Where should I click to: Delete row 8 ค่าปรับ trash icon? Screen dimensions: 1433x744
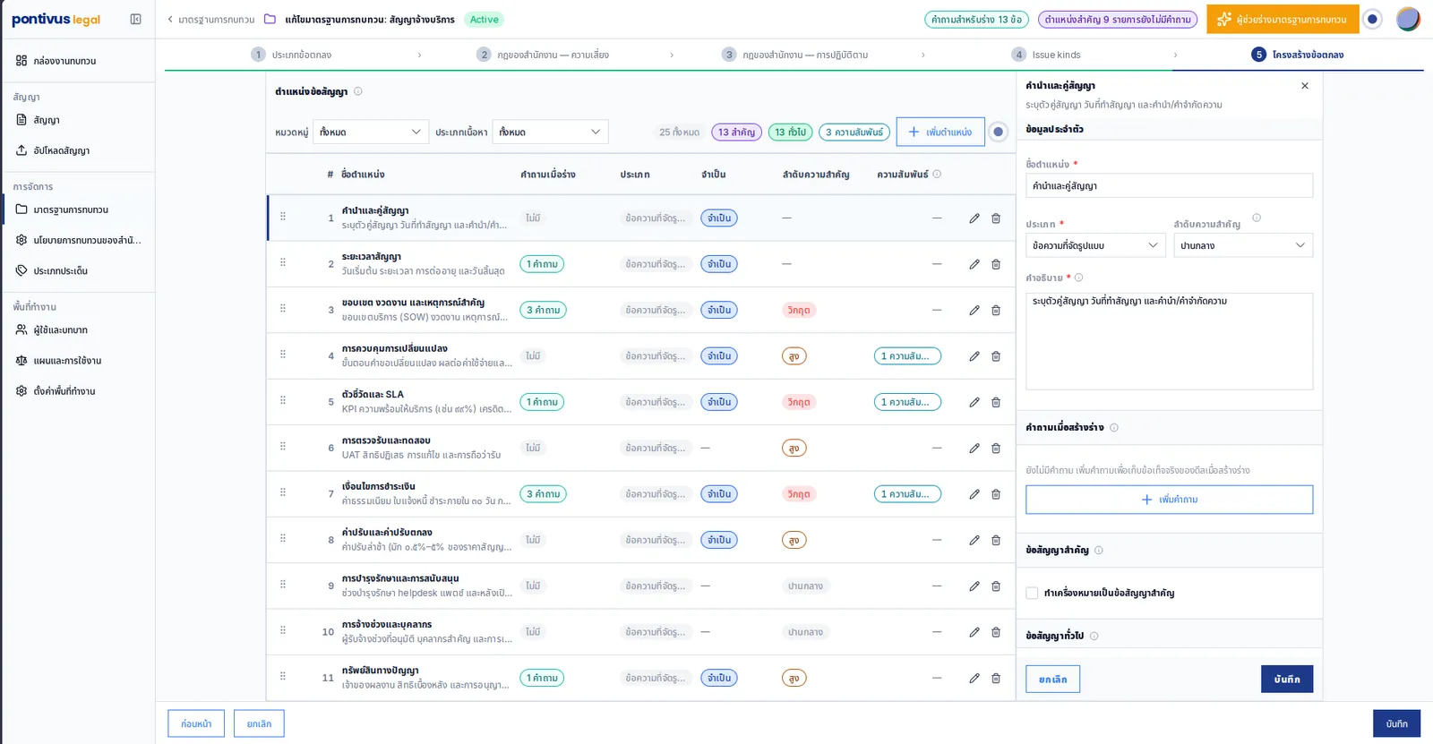[996, 540]
